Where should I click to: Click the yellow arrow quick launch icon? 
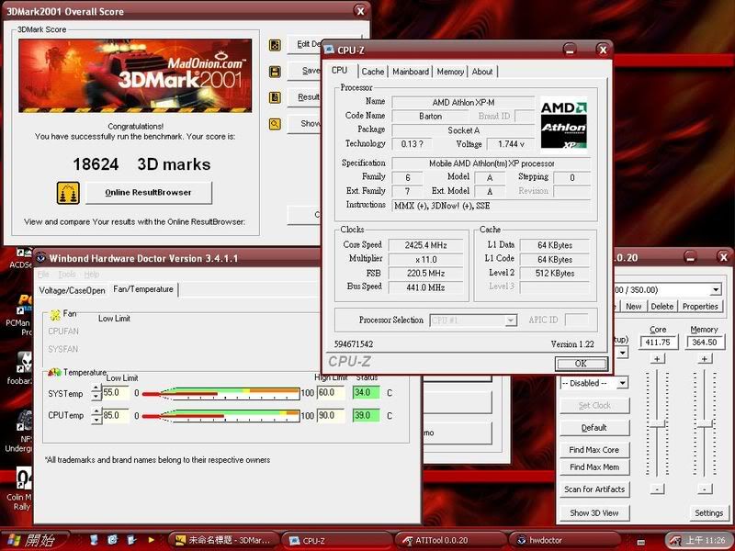coord(151,540)
